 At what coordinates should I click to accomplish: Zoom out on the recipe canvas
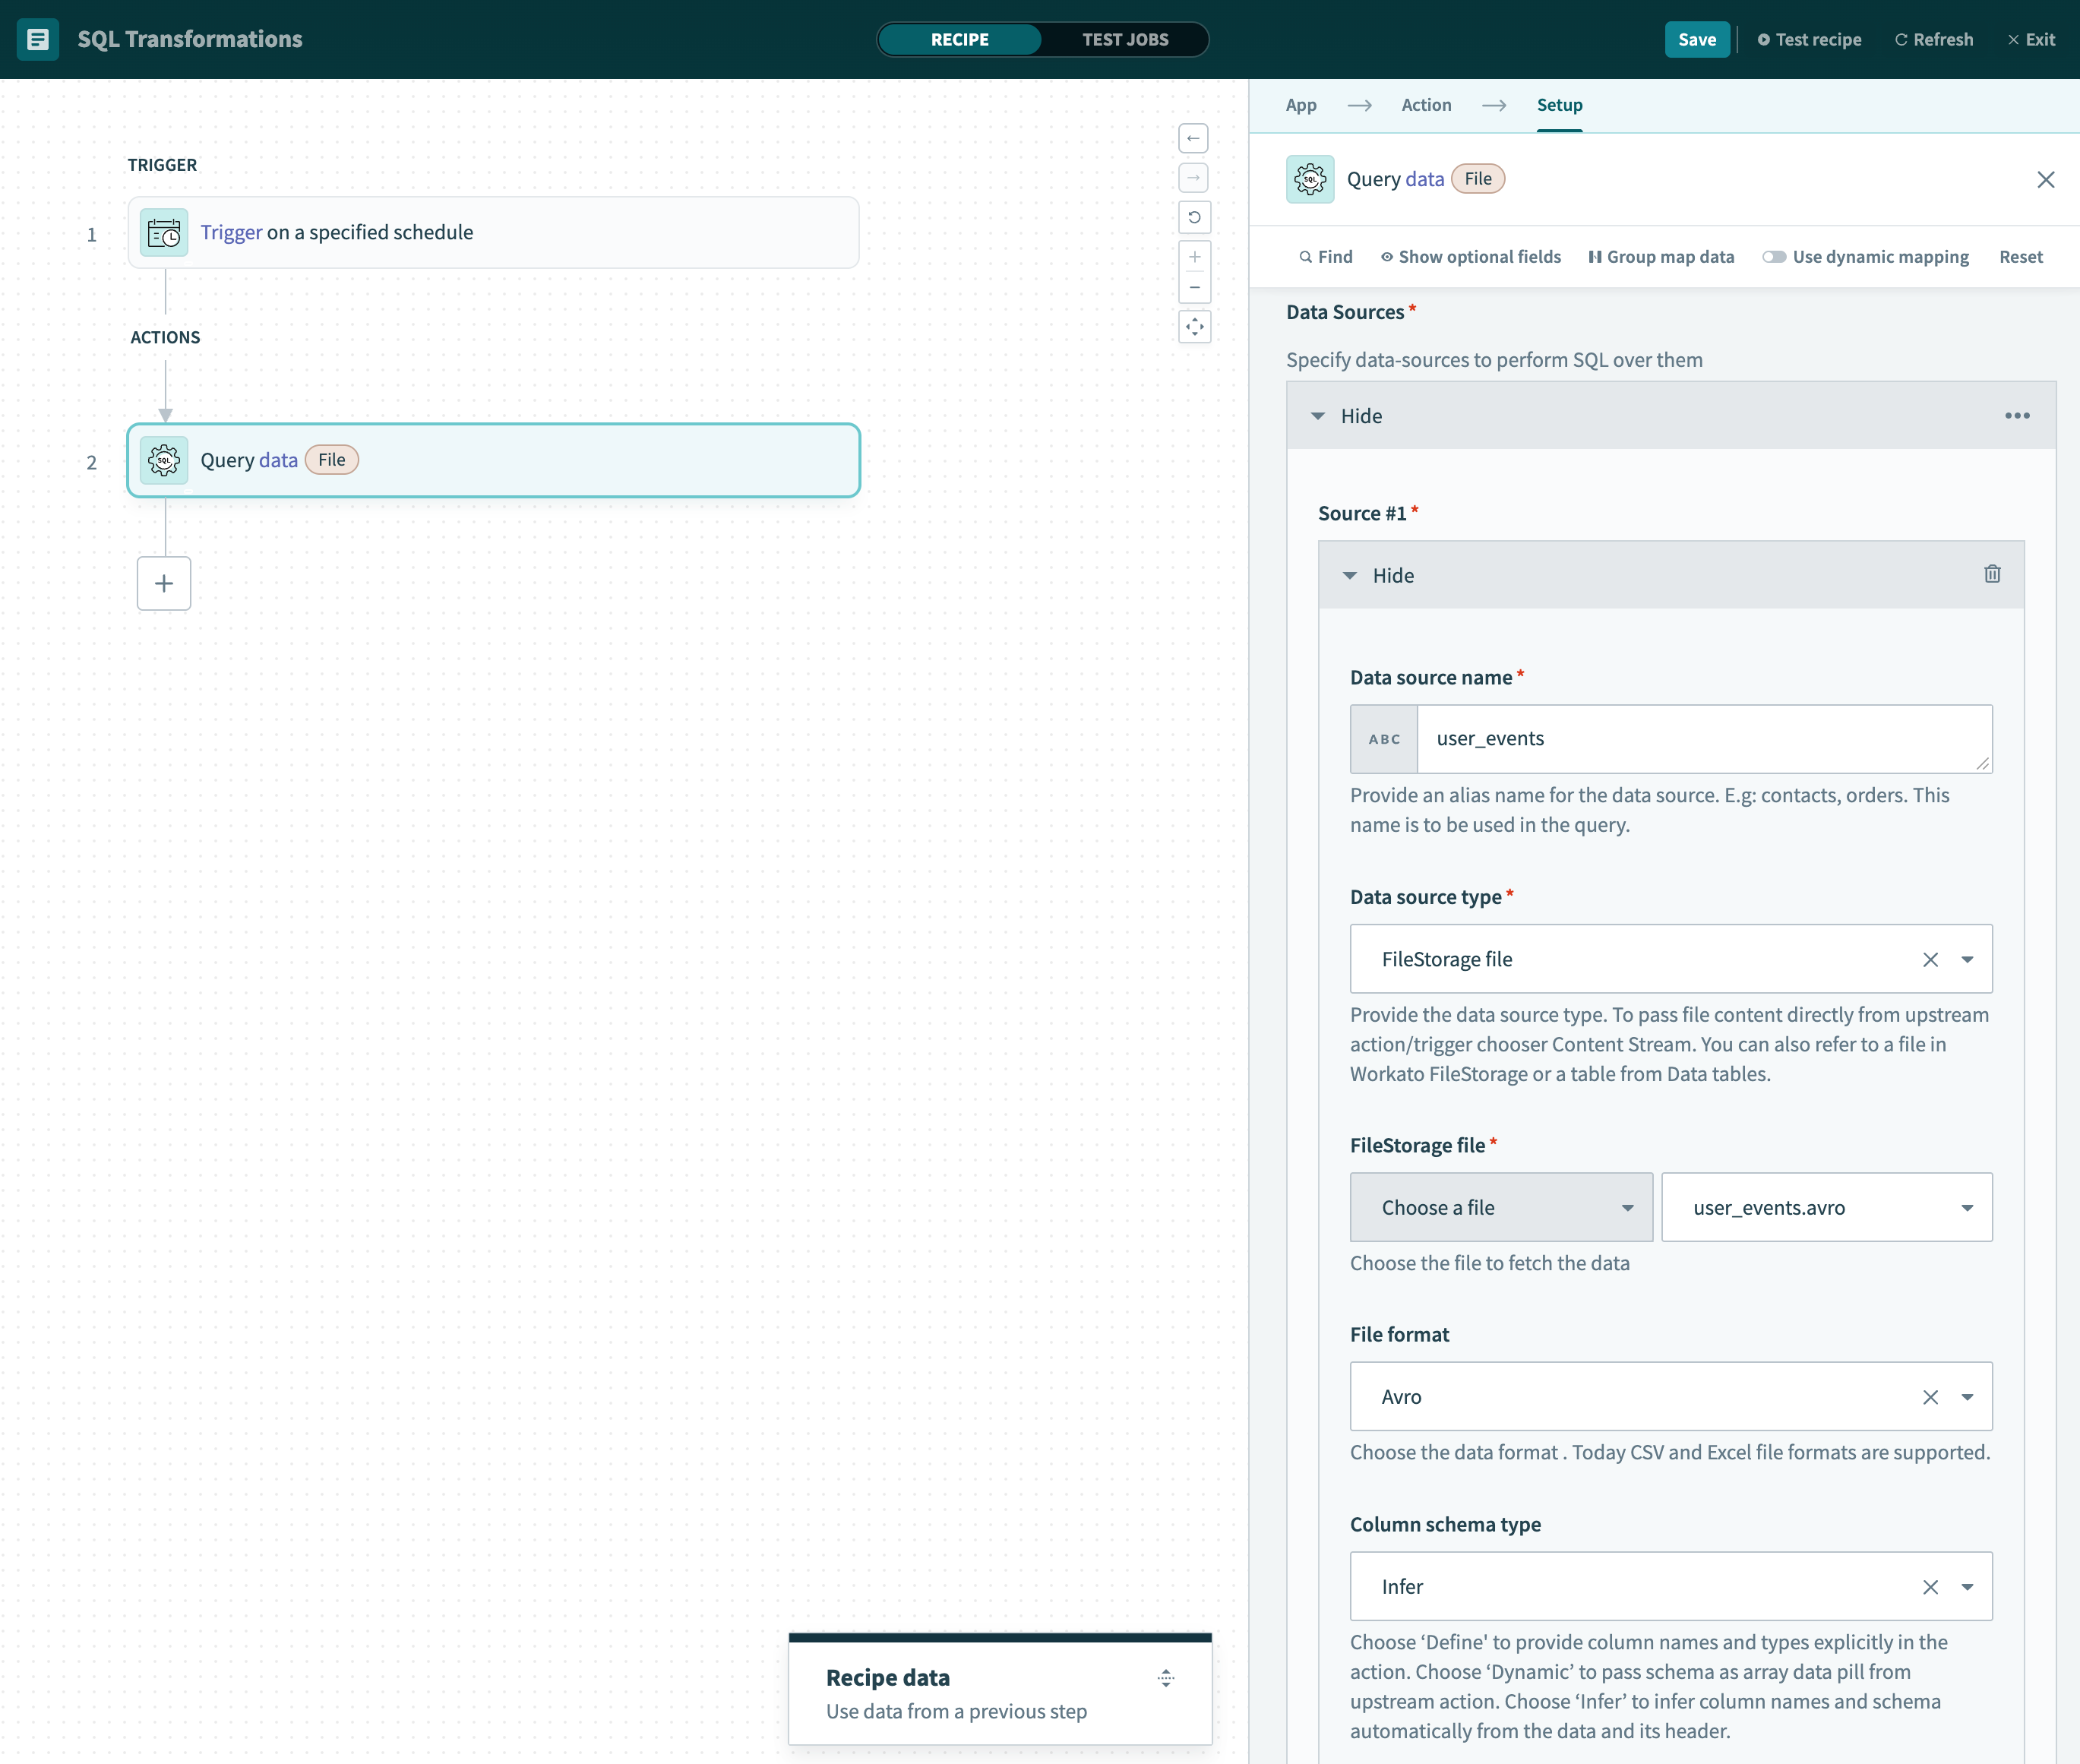coord(1195,287)
